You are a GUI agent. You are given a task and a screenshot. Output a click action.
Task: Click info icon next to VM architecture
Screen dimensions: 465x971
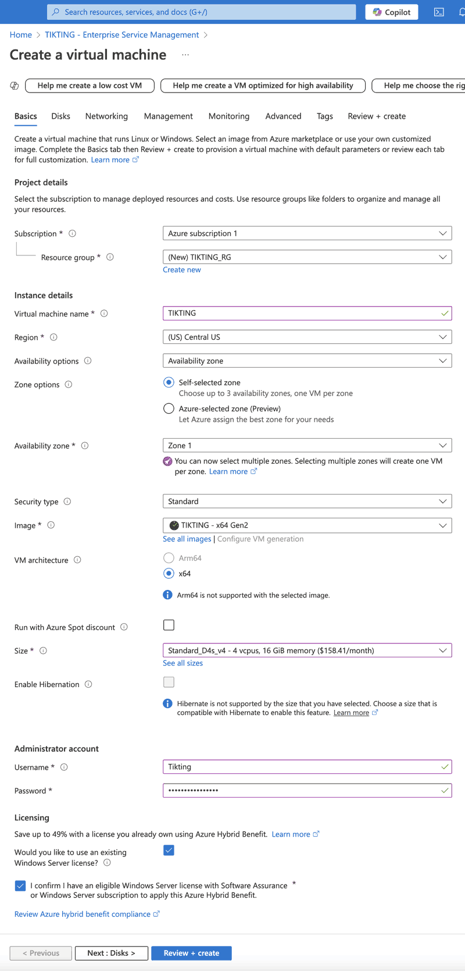(x=77, y=560)
